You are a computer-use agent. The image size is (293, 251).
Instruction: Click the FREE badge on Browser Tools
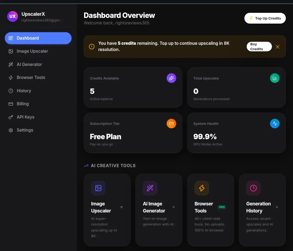click(x=222, y=207)
